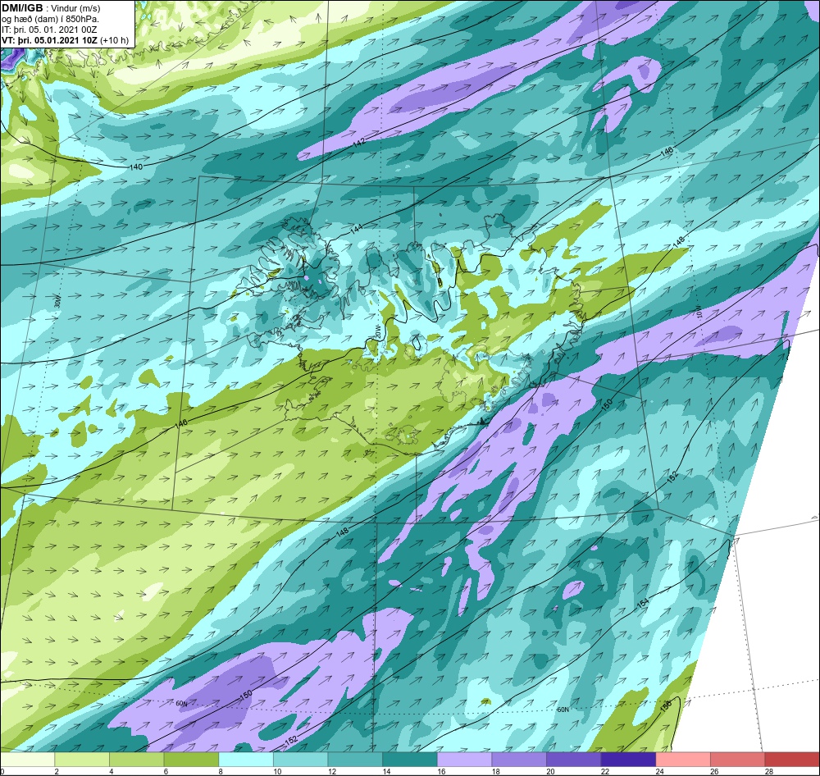Click the "156" contour label
The width and height of the screenshot is (820, 776).
[666, 705]
